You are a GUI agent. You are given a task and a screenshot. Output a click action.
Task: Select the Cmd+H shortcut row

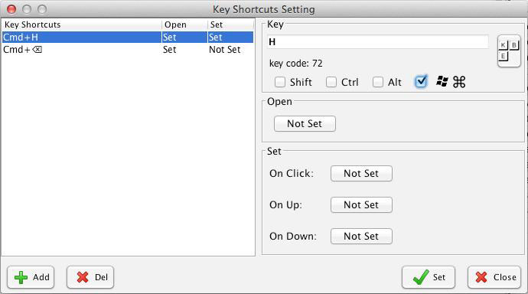click(x=128, y=37)
